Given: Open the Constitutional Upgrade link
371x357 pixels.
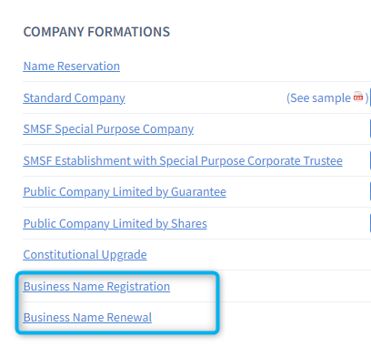Looking at the screenshot, I should (85, 255).
